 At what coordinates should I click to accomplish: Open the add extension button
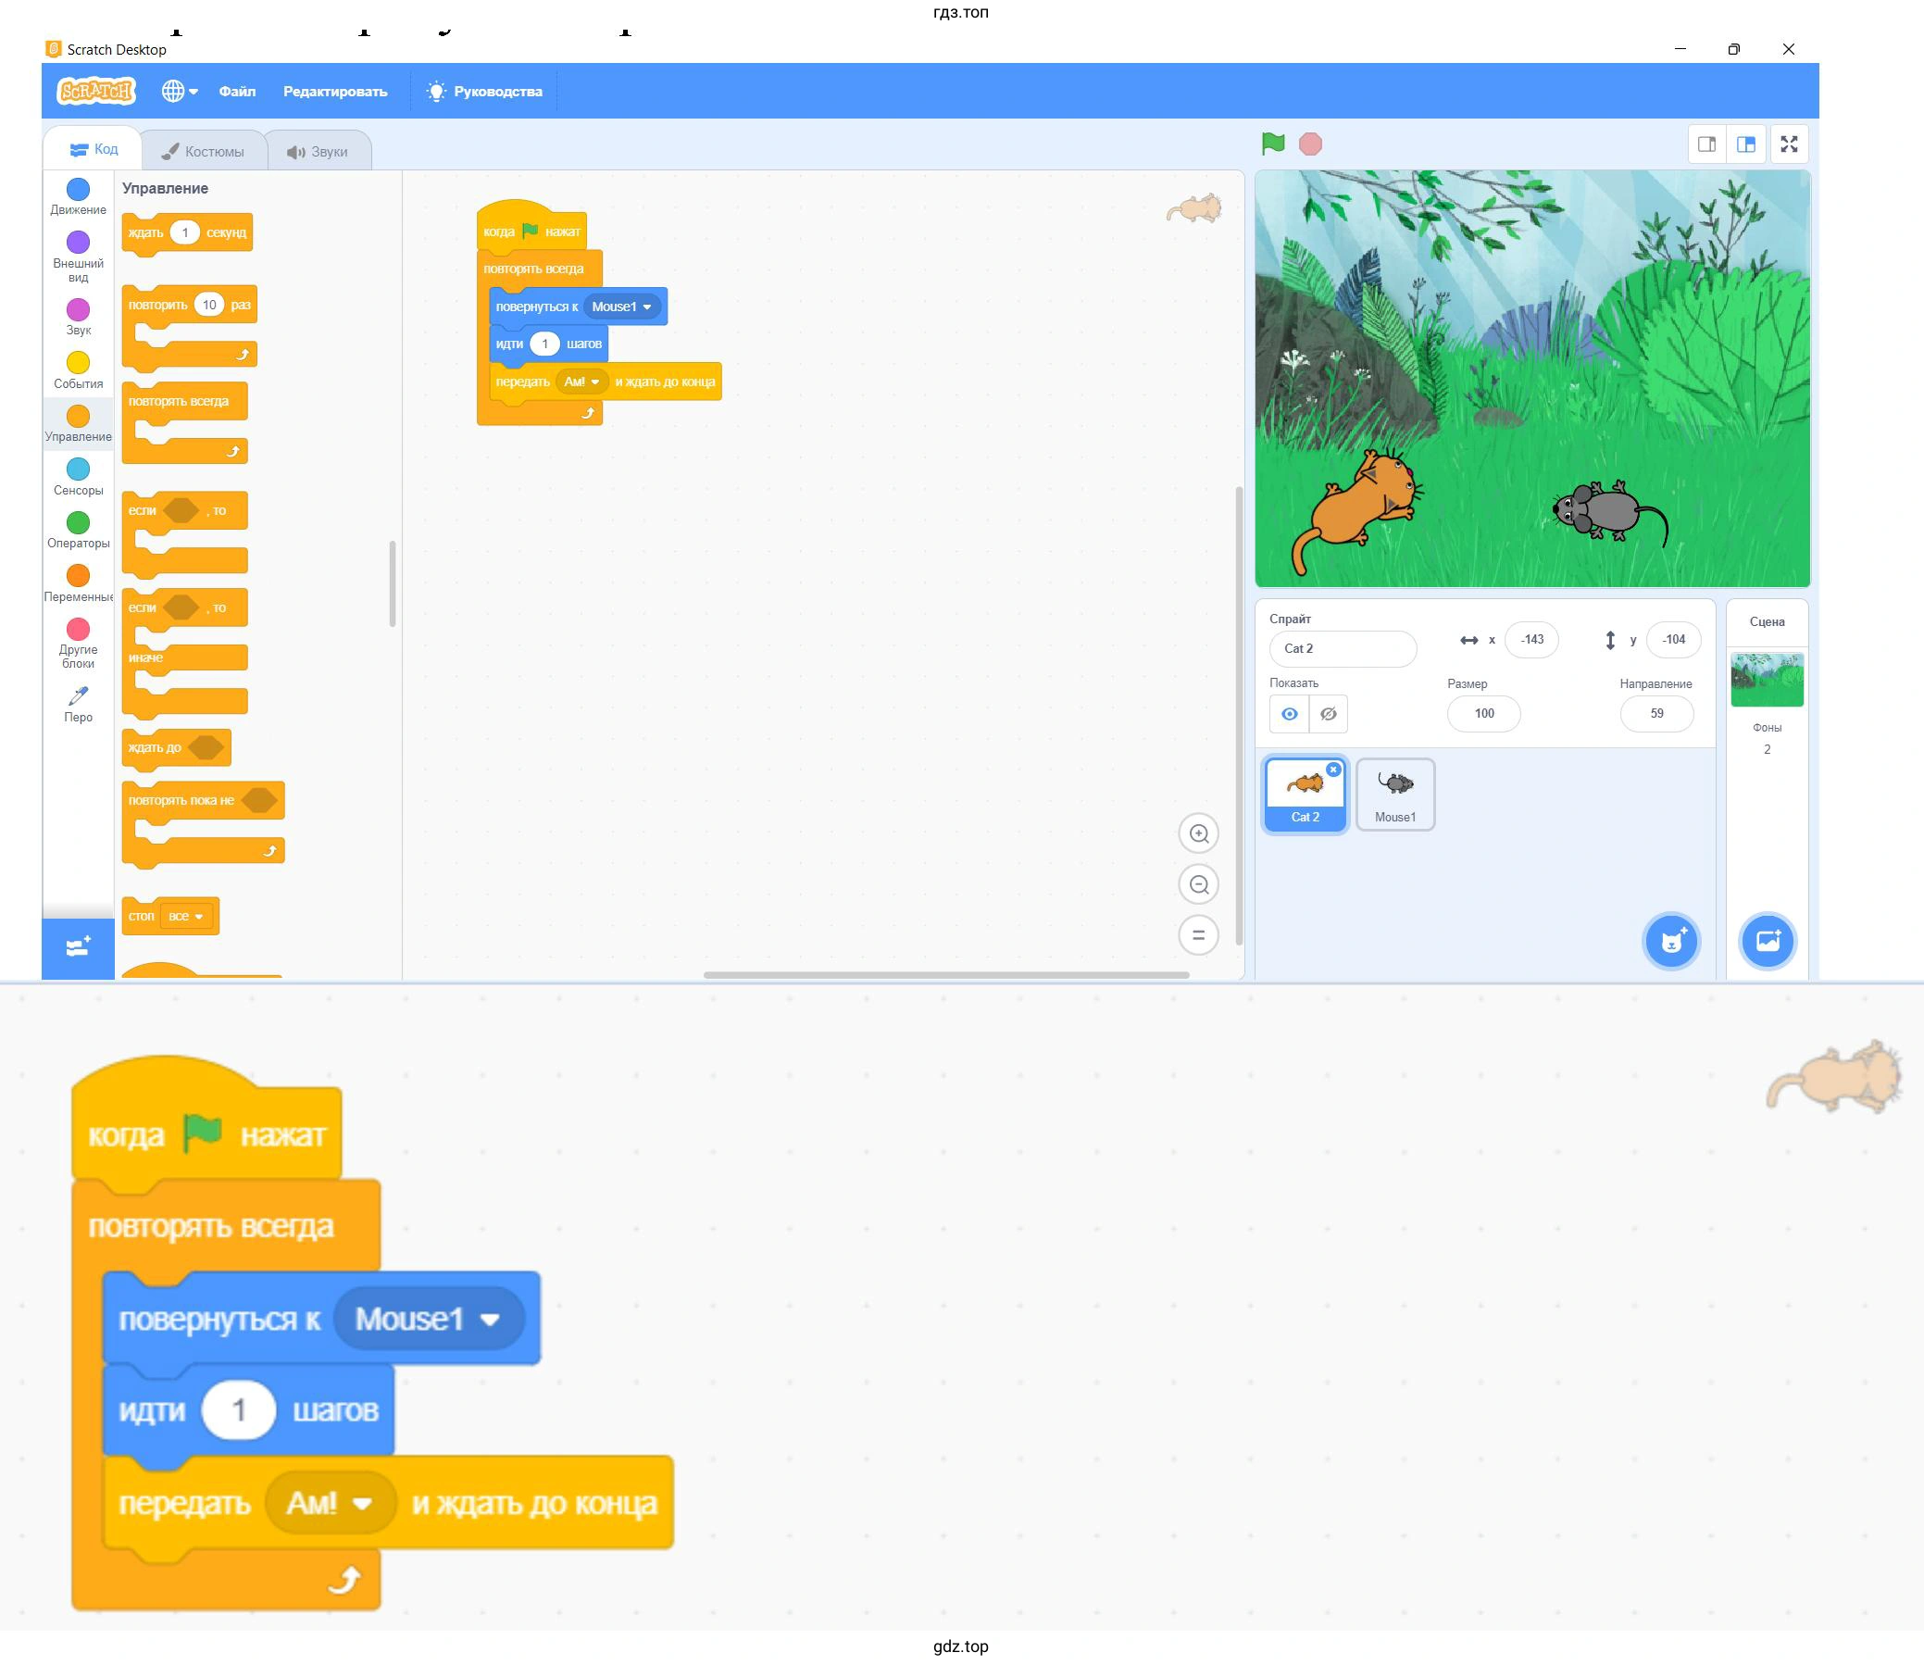pos(78,946)
